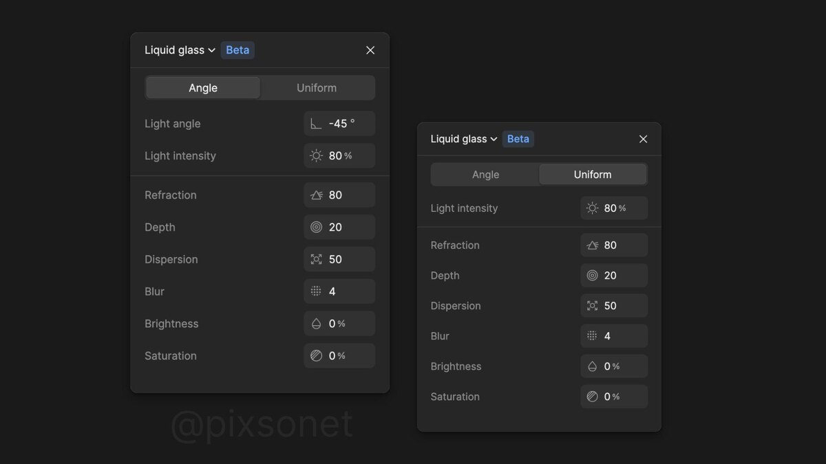Image resolution: width=826 pixels, height=464 pixels.
Task: Click the Depth value field in right panel
Action: 615,276
